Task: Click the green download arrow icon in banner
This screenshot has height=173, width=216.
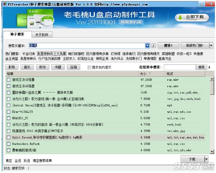Action: [180, 18]
